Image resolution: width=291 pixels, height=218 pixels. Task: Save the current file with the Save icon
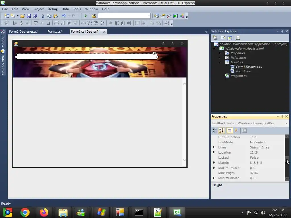click(x=29, y=16)
